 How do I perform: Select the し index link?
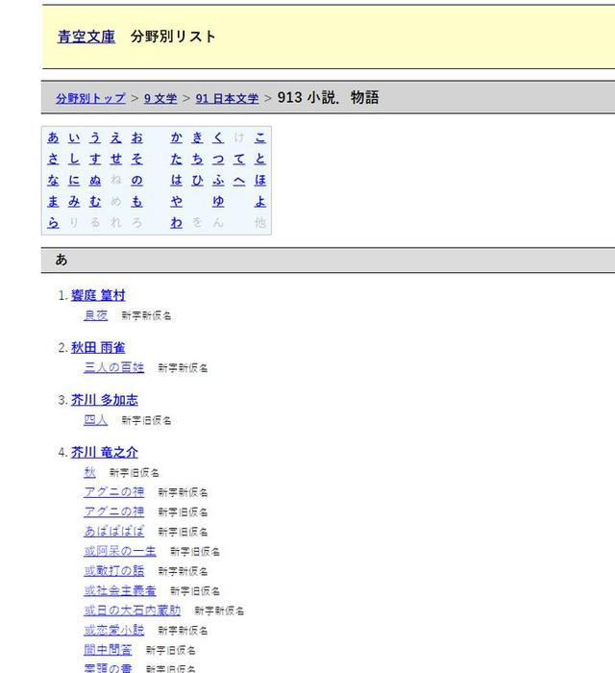click(x=74, y=159)
